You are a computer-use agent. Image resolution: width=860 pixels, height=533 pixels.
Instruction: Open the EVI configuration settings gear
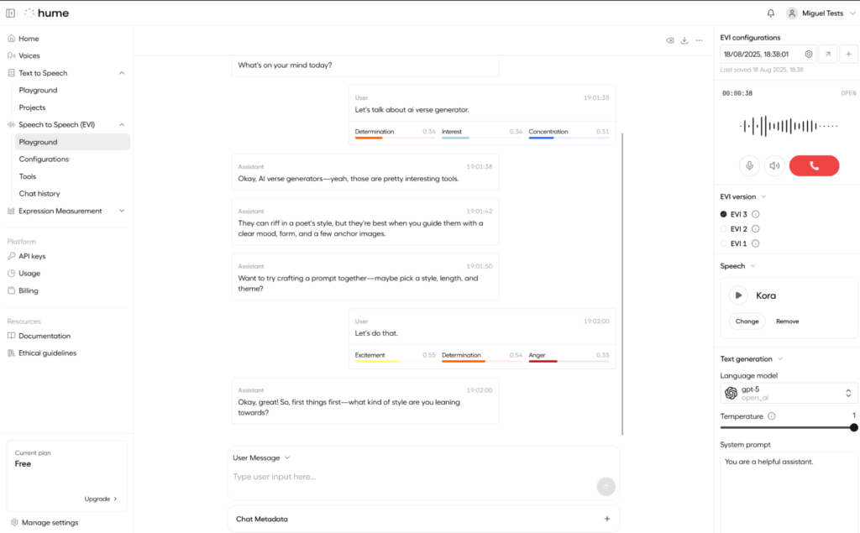coord(809,55)
